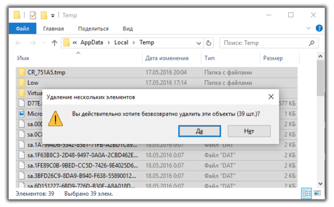Viewport: 334px width, 207px height.
Task: Click the warning triangle icon in dialog
Action: pyautogui.click(x=55, y=119)
